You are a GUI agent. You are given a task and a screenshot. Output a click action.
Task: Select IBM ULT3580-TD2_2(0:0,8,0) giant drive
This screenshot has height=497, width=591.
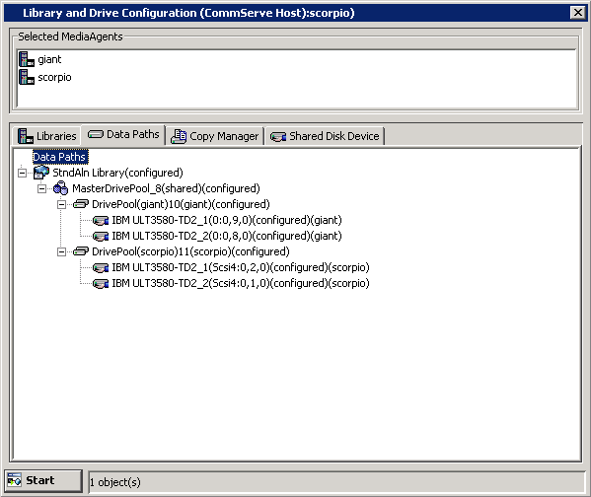(227, 236)
